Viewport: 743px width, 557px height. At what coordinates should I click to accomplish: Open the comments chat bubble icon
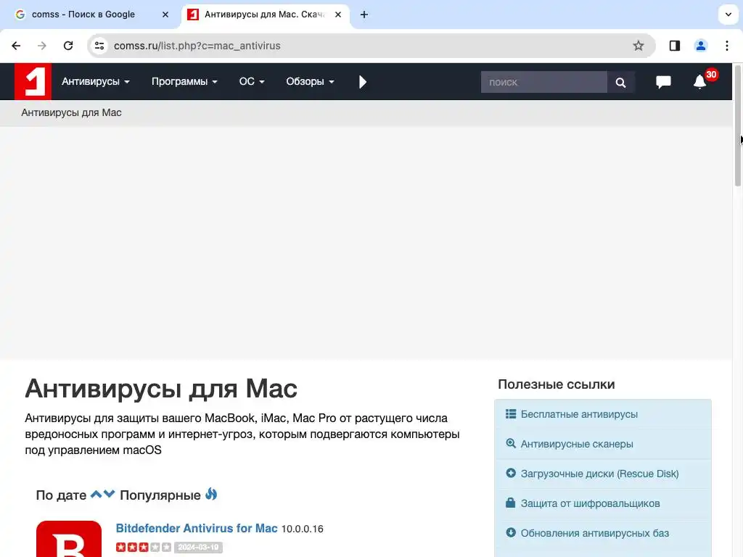pyautogui.click(x=663, y=82)
